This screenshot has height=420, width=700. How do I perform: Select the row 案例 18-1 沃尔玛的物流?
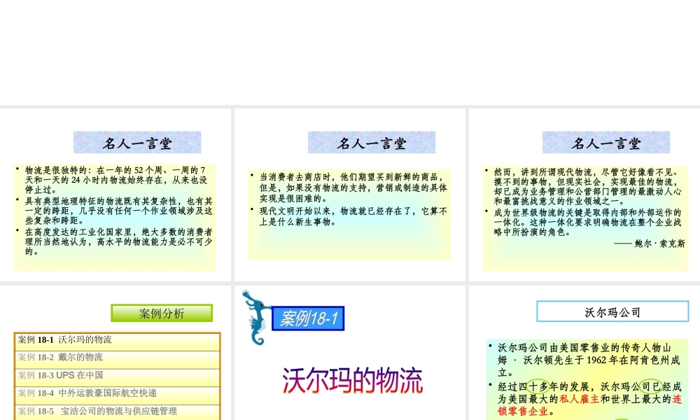[118, 340]
